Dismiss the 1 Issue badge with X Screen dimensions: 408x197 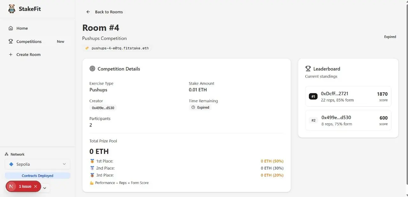point(35,186)
